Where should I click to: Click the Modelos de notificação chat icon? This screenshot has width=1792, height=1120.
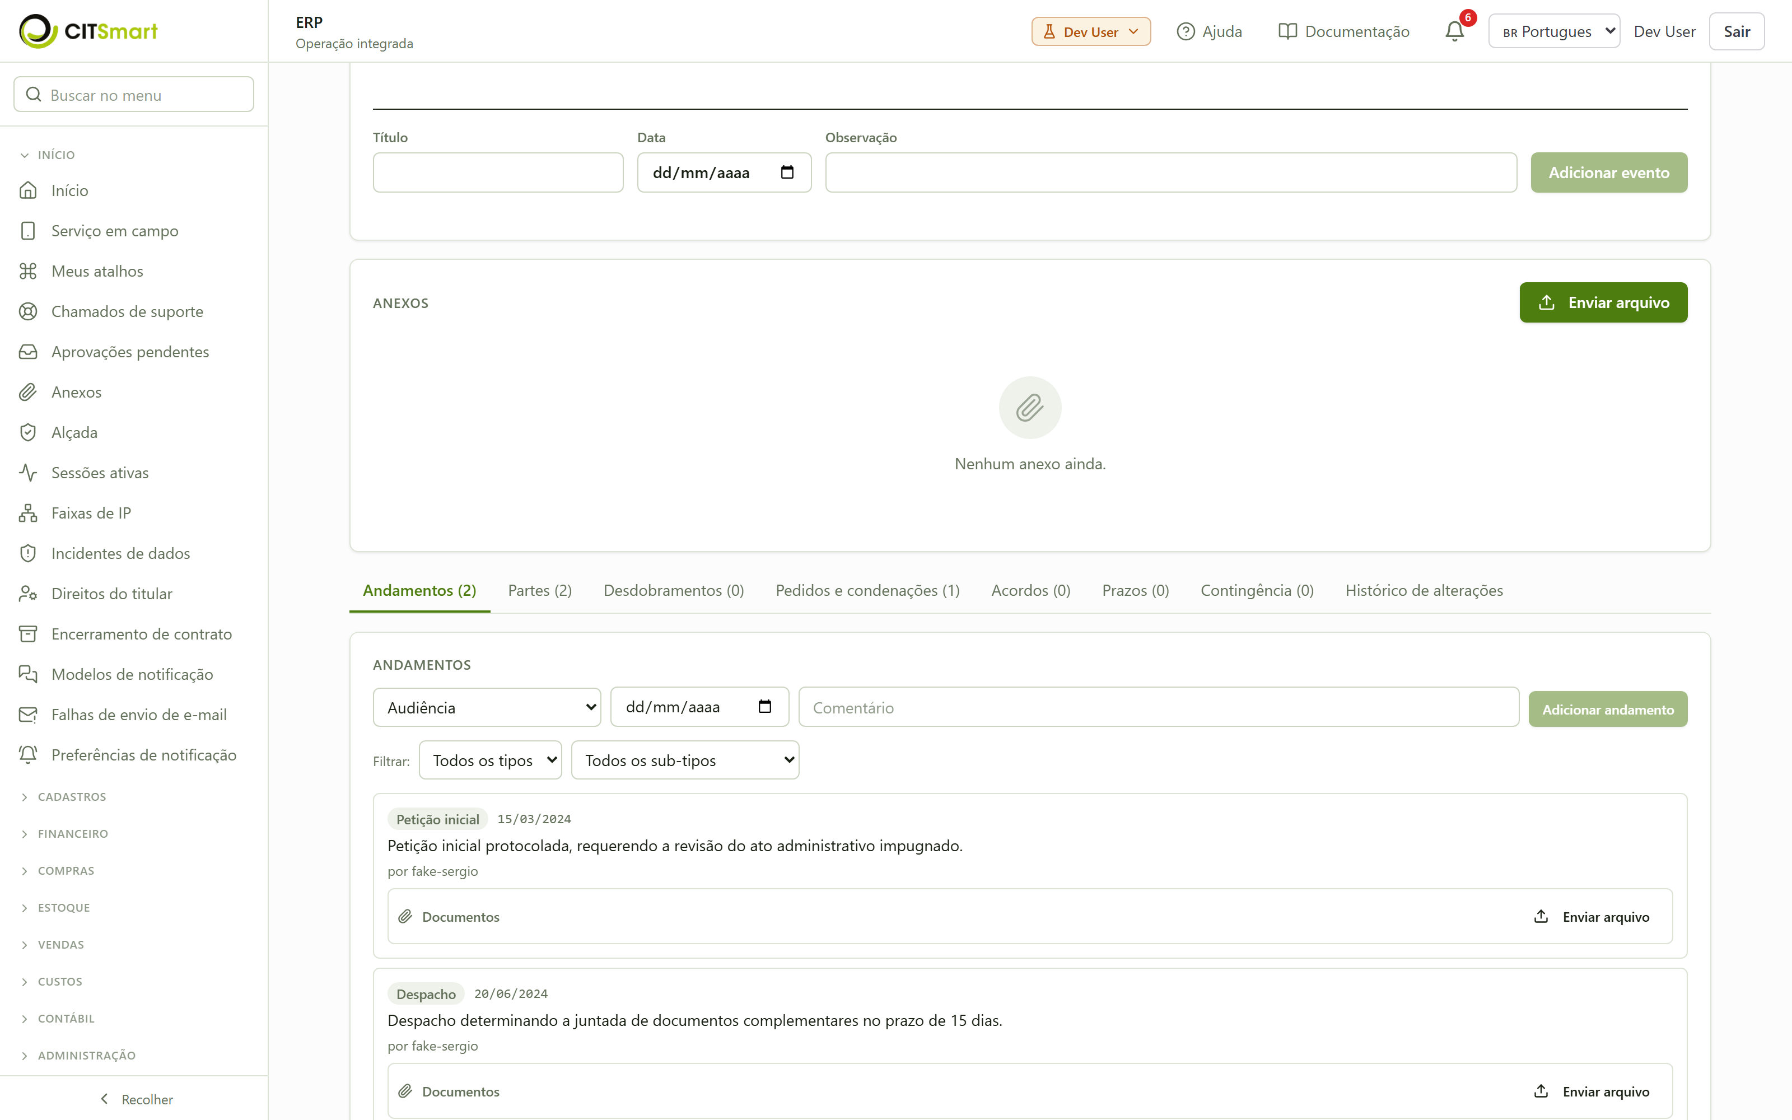click(28, 674)
